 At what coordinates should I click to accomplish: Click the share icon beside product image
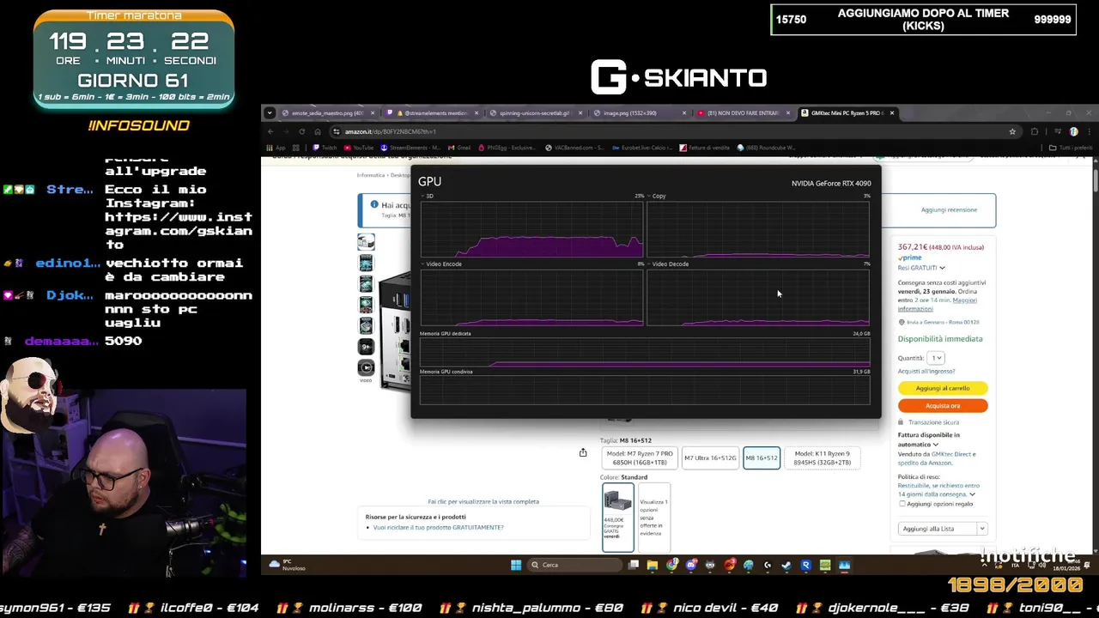[x=583, y=452]
